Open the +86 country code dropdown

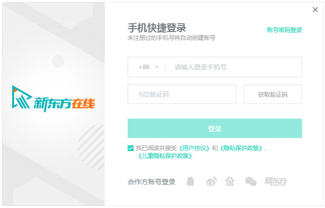pyautogui.click(x=149, y=67)
